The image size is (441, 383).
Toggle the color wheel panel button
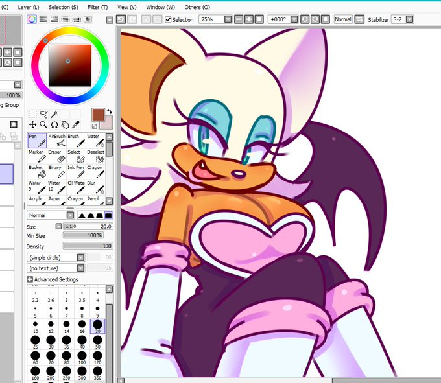(x=32, y=19)
